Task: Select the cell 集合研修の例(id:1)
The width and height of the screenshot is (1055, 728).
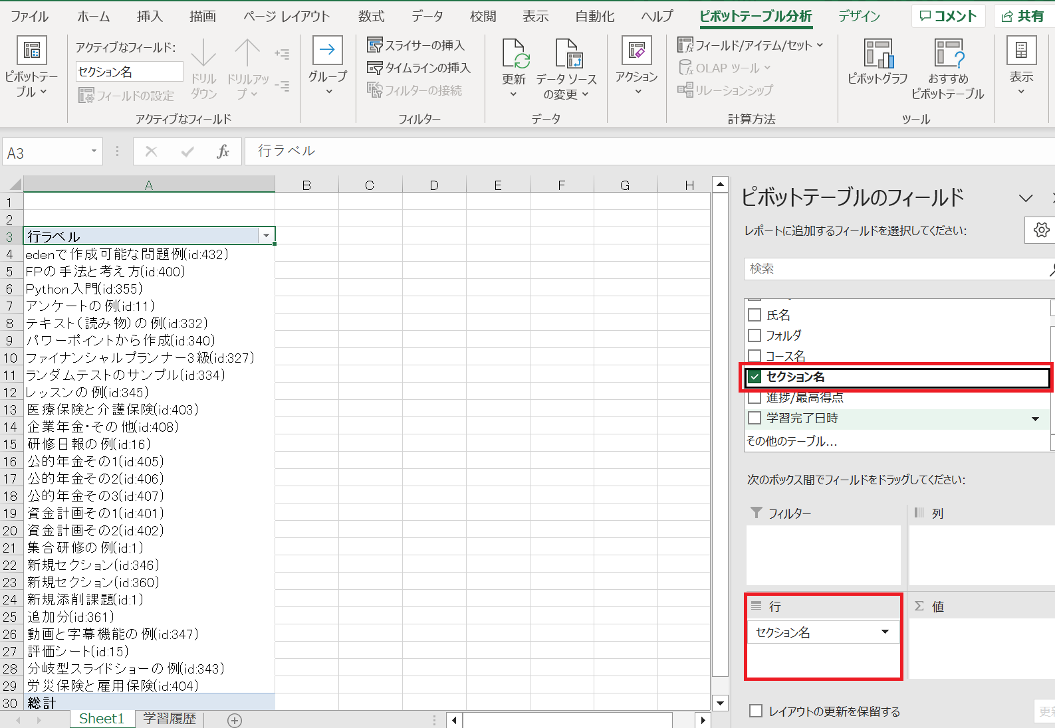Action: 149,548
